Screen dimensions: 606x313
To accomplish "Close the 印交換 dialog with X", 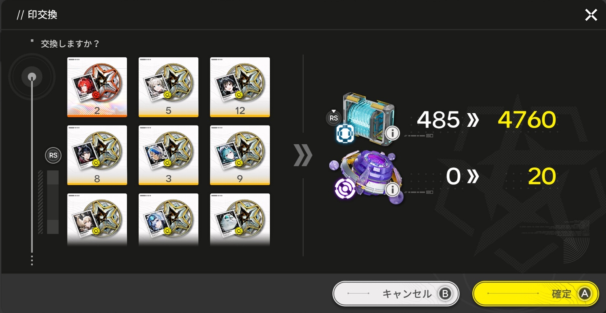I will coord(591,15).
